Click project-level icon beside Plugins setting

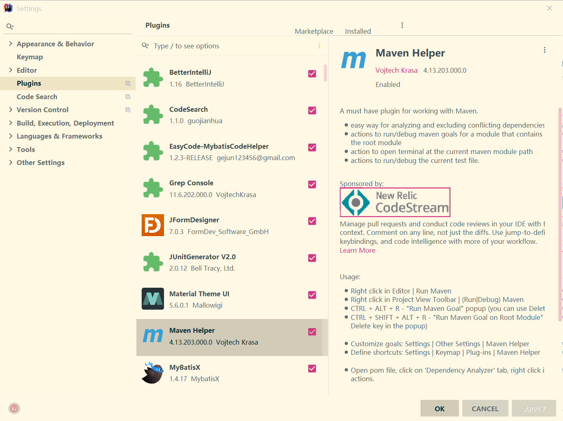[128, 83]
